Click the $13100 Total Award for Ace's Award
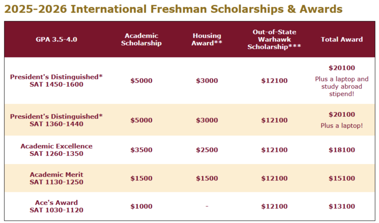The width and height of the screenshot is (379, 223). coord(342,207)
